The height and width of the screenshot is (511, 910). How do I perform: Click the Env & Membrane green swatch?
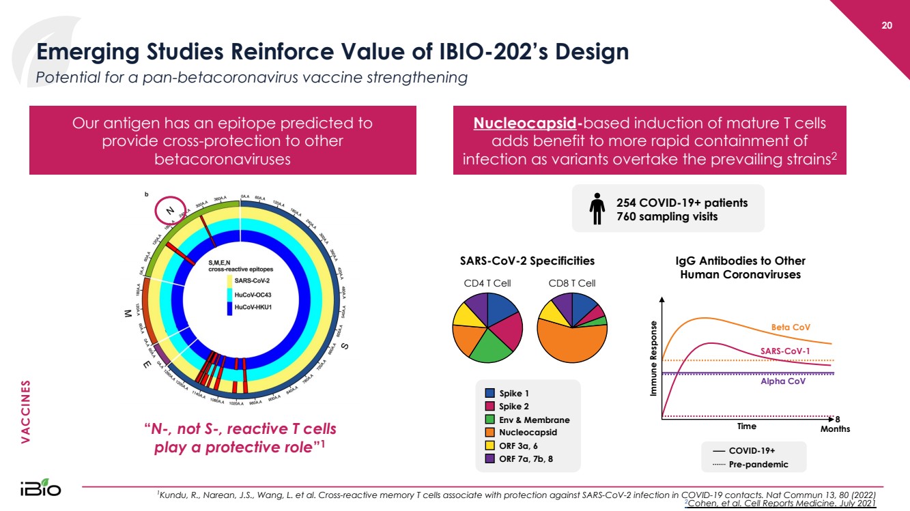[489, 420]
